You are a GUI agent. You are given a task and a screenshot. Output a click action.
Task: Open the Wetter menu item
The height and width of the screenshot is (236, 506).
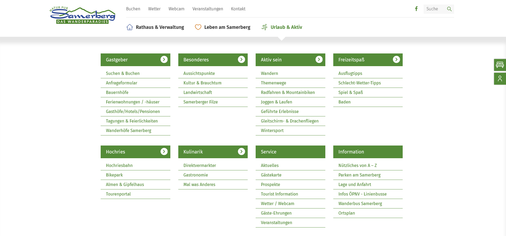pyautogui.click(x=154, y=9)
